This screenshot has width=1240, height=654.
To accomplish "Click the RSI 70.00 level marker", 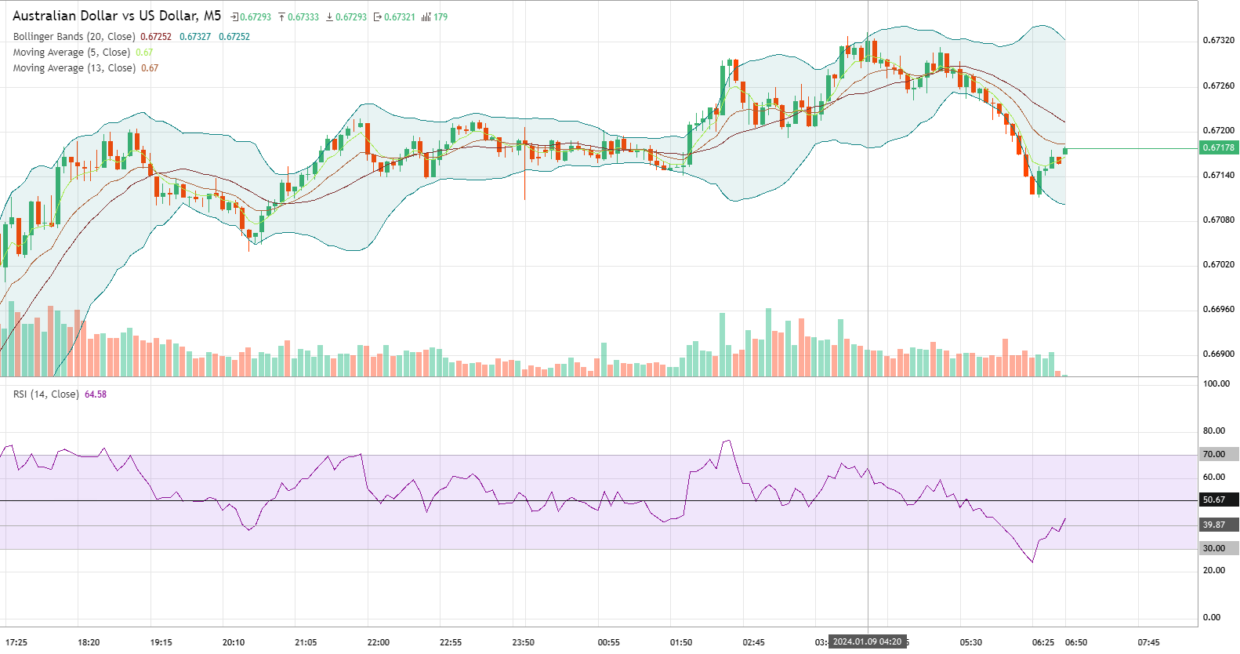I will [1220, 454].
